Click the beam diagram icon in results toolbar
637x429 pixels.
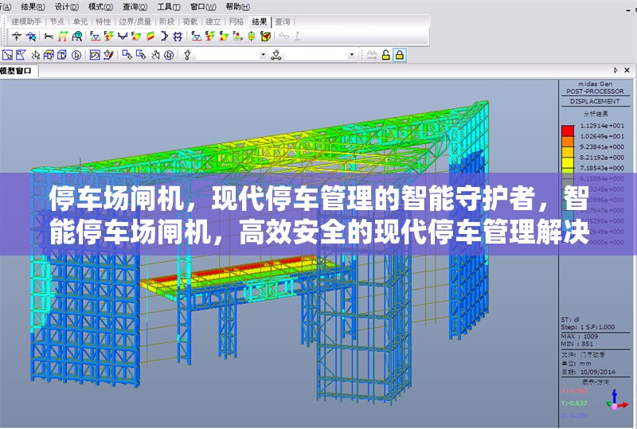(x=49, y=37)
